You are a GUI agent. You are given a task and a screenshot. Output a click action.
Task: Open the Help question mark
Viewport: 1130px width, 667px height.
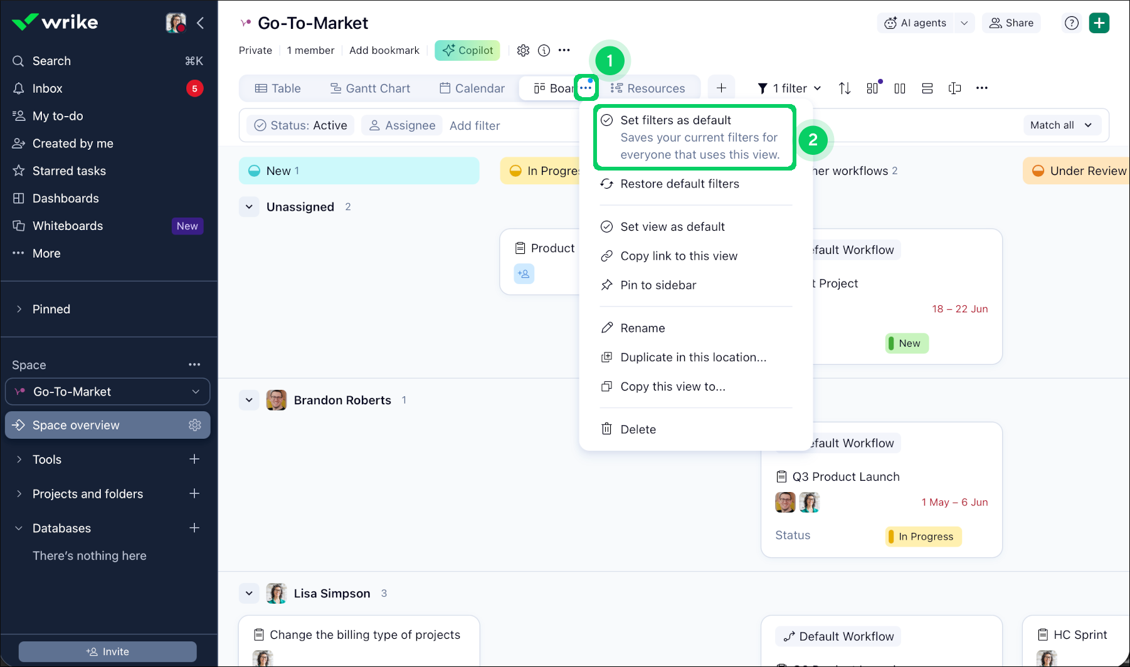(x=1072, y=23)
